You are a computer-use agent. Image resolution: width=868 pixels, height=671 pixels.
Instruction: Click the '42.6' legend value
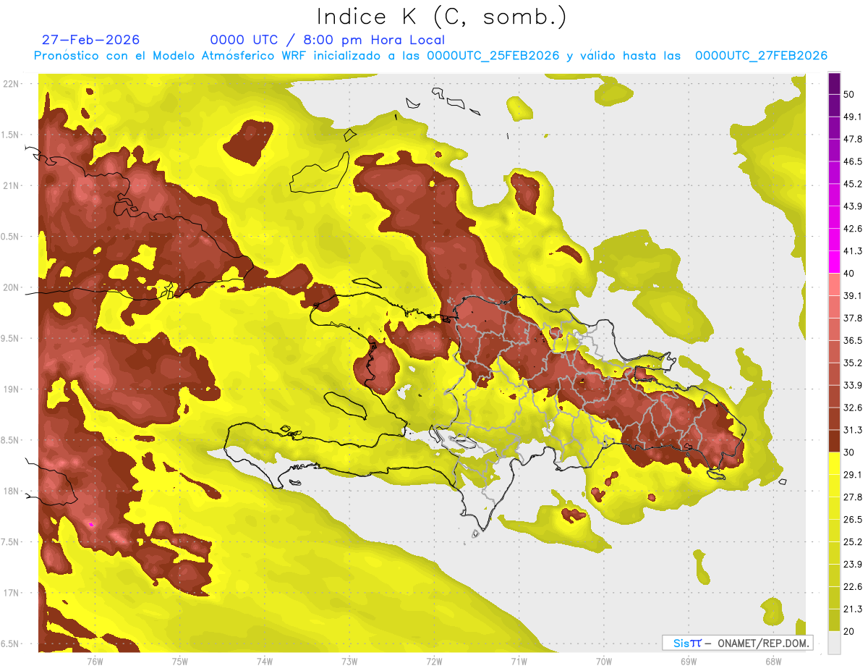click(853, 229)
